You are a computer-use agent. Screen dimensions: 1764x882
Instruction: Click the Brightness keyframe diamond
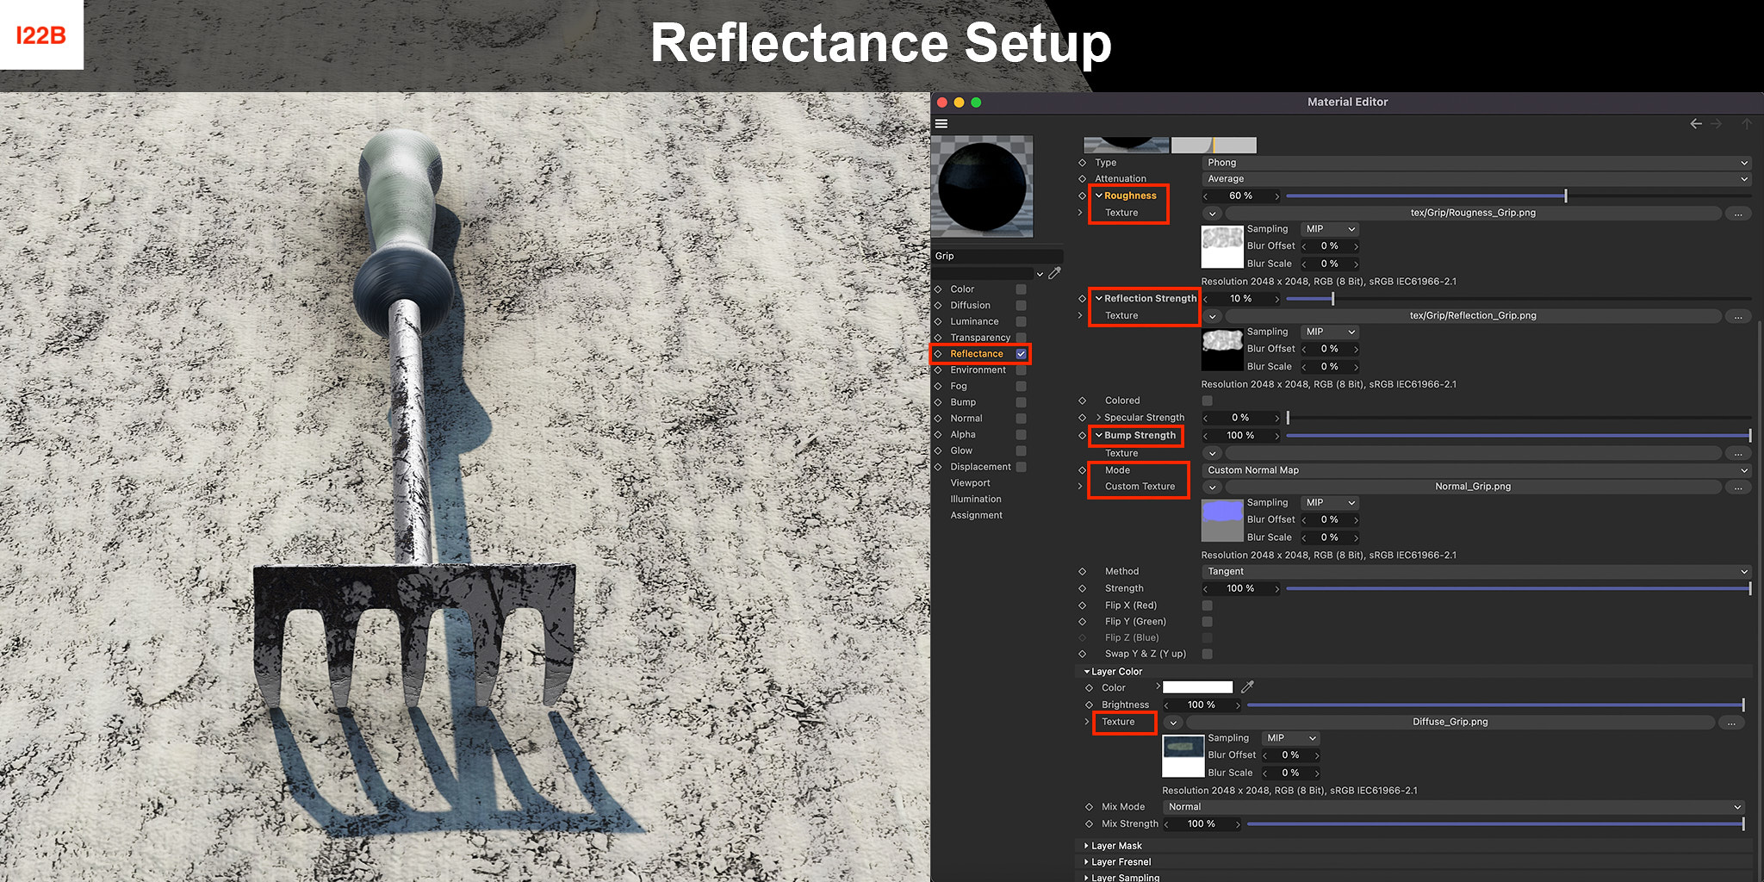(1090, 705)
